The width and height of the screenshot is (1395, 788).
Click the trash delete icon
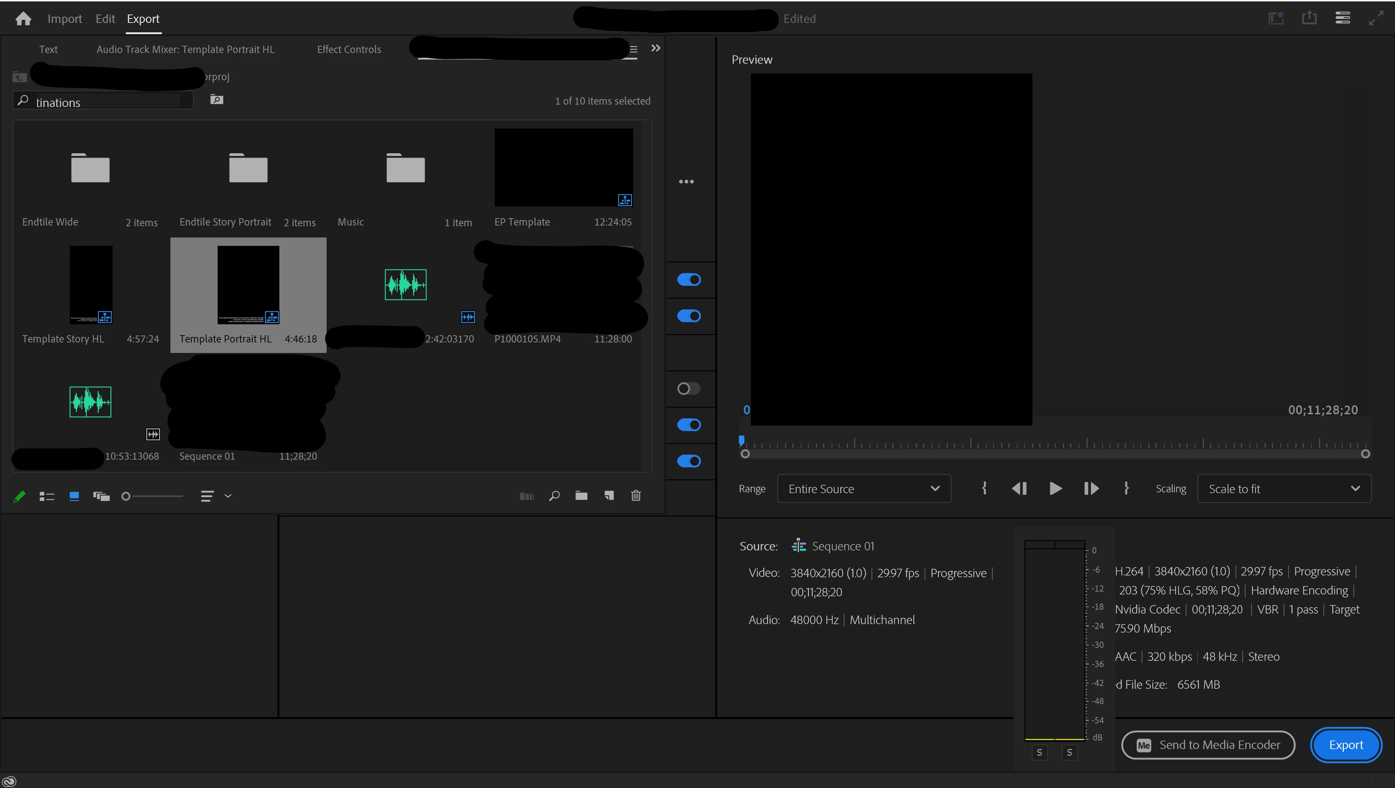coord(636,496)
